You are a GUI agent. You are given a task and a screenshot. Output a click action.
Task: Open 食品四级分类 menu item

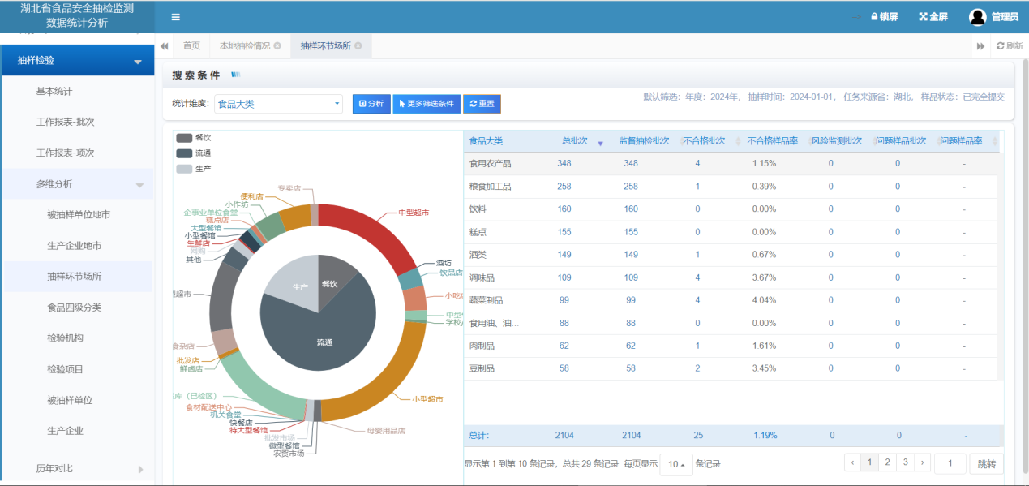click(75, 308)
